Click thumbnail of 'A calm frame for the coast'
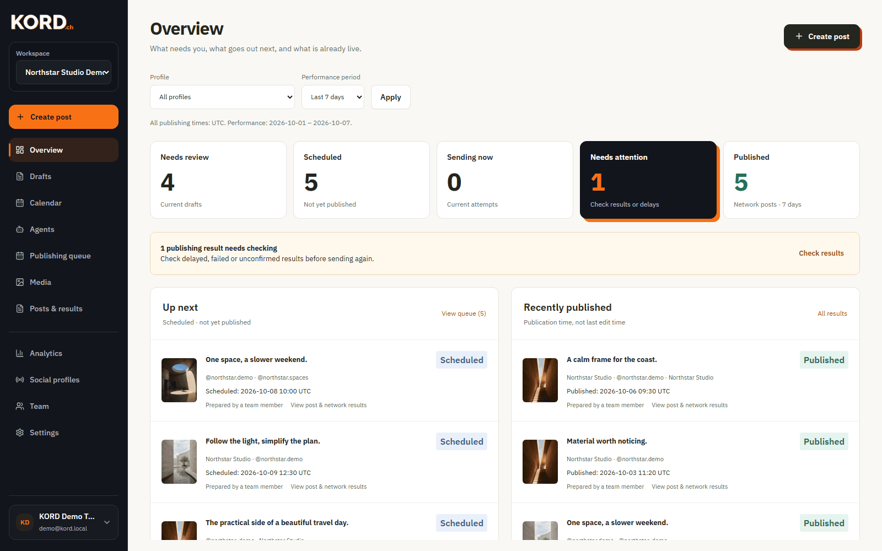The height and width of the screenshot is (551, 882). tap(540, 380)
